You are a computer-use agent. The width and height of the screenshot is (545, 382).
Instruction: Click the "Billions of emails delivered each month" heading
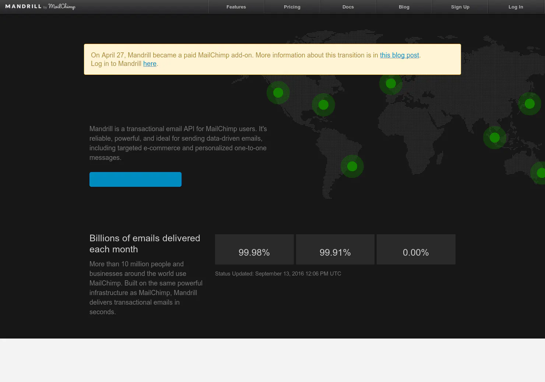(x=145, y=243)
